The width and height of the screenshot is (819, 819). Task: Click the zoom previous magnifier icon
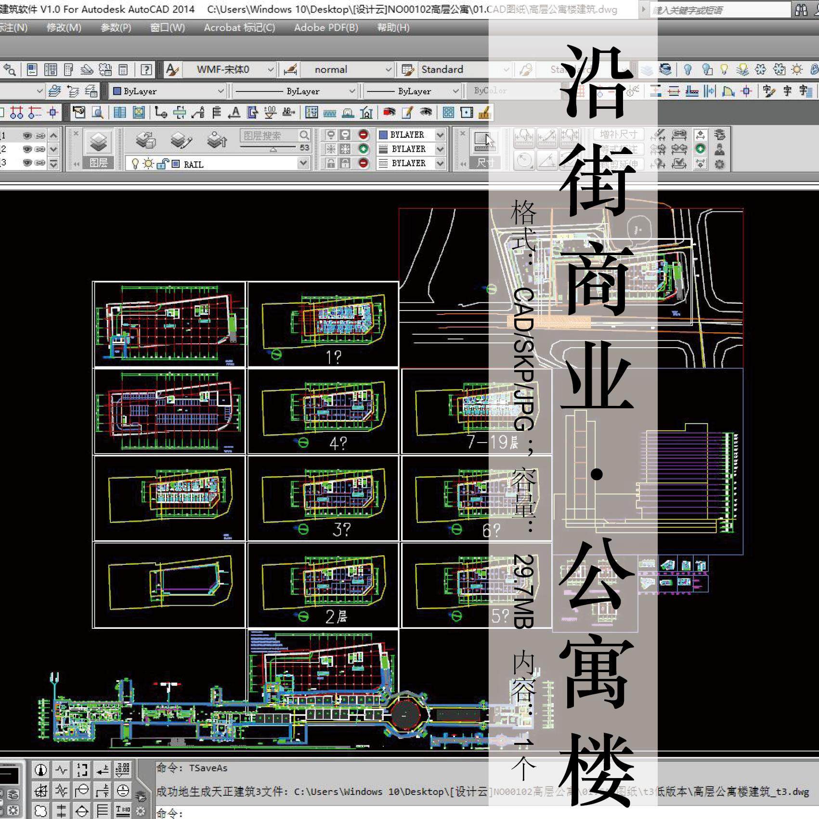[9, 70]
